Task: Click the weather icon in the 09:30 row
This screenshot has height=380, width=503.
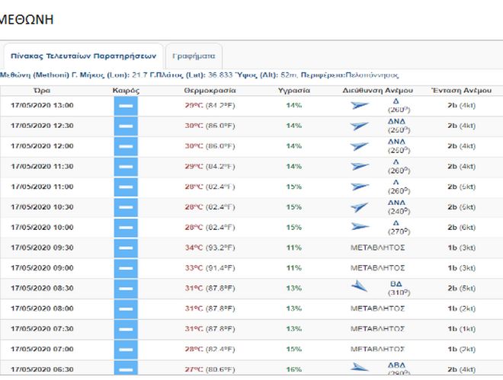Action: tap(126, 247)
